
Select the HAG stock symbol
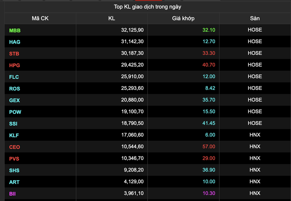click(15, 42)
